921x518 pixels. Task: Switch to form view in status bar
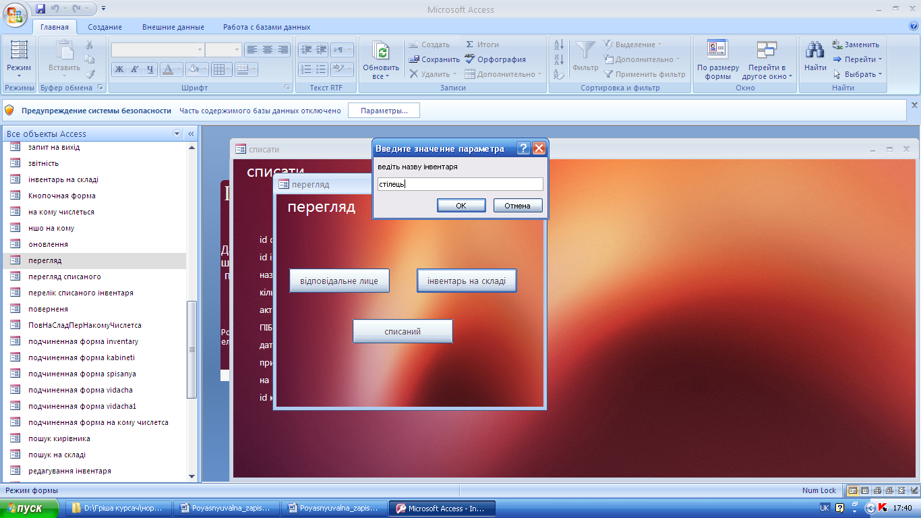853,490
